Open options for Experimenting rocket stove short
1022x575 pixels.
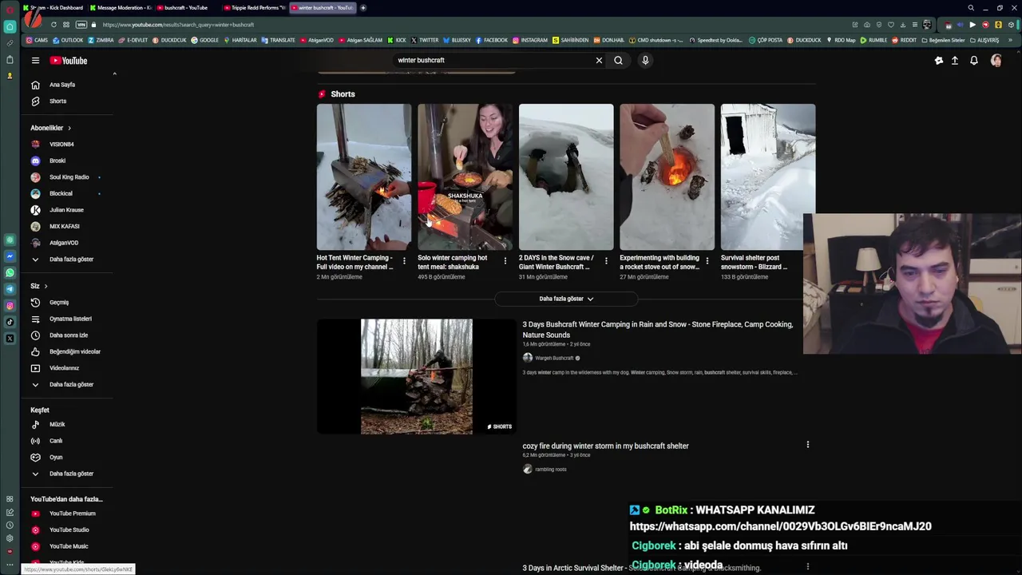tap(707, 261)
